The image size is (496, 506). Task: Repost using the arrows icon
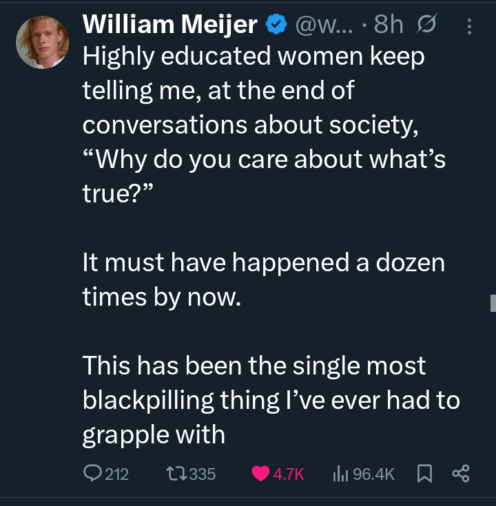pos(176,474)
